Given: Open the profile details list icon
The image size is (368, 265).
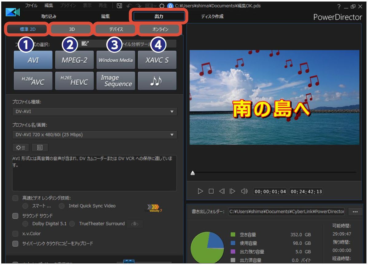Looking at the screenshot, I should (40, 148).
